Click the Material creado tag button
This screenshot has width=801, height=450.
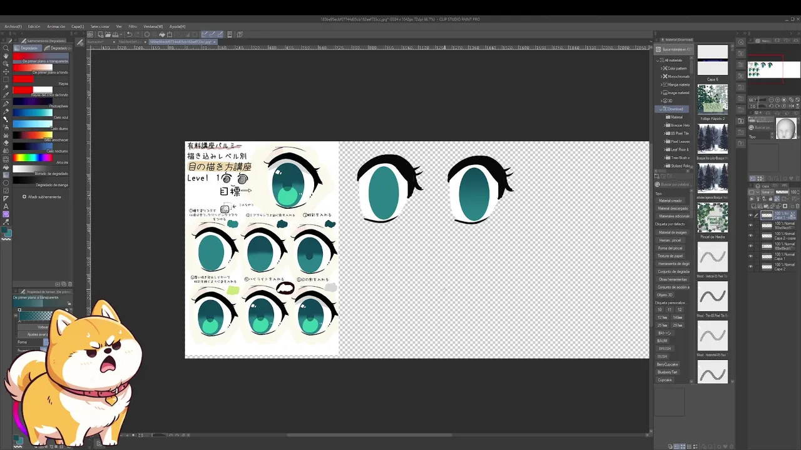[x=670, y=201]
